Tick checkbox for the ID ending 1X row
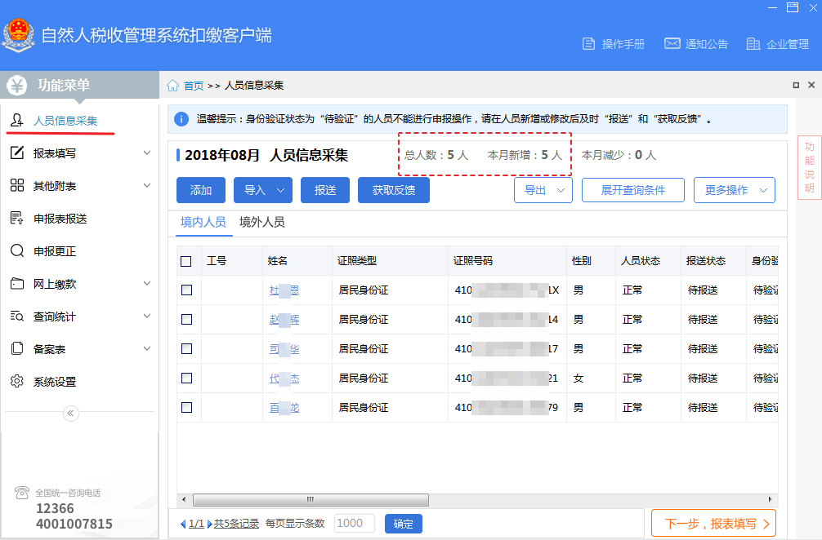822x540 pixels. pos(186,290)
